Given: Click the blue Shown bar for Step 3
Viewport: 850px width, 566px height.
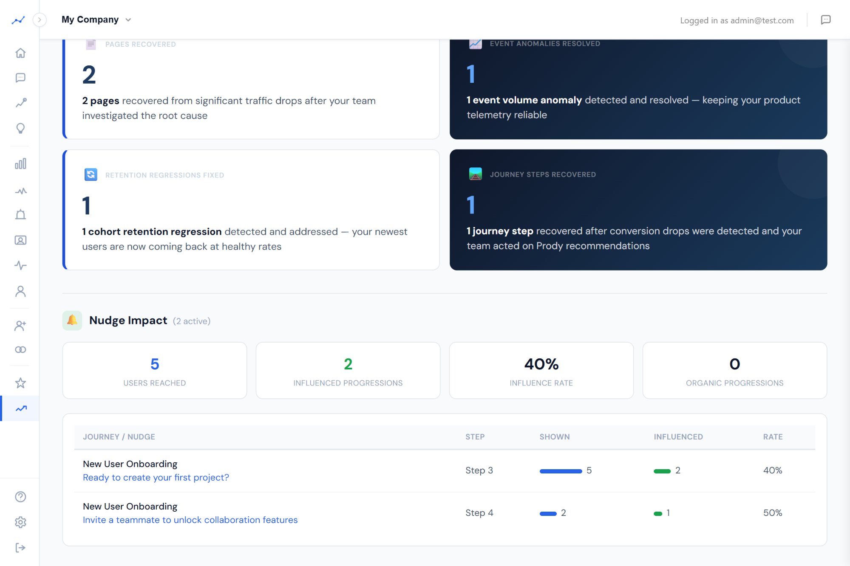Looking at the screenshot, I should 561,471.
